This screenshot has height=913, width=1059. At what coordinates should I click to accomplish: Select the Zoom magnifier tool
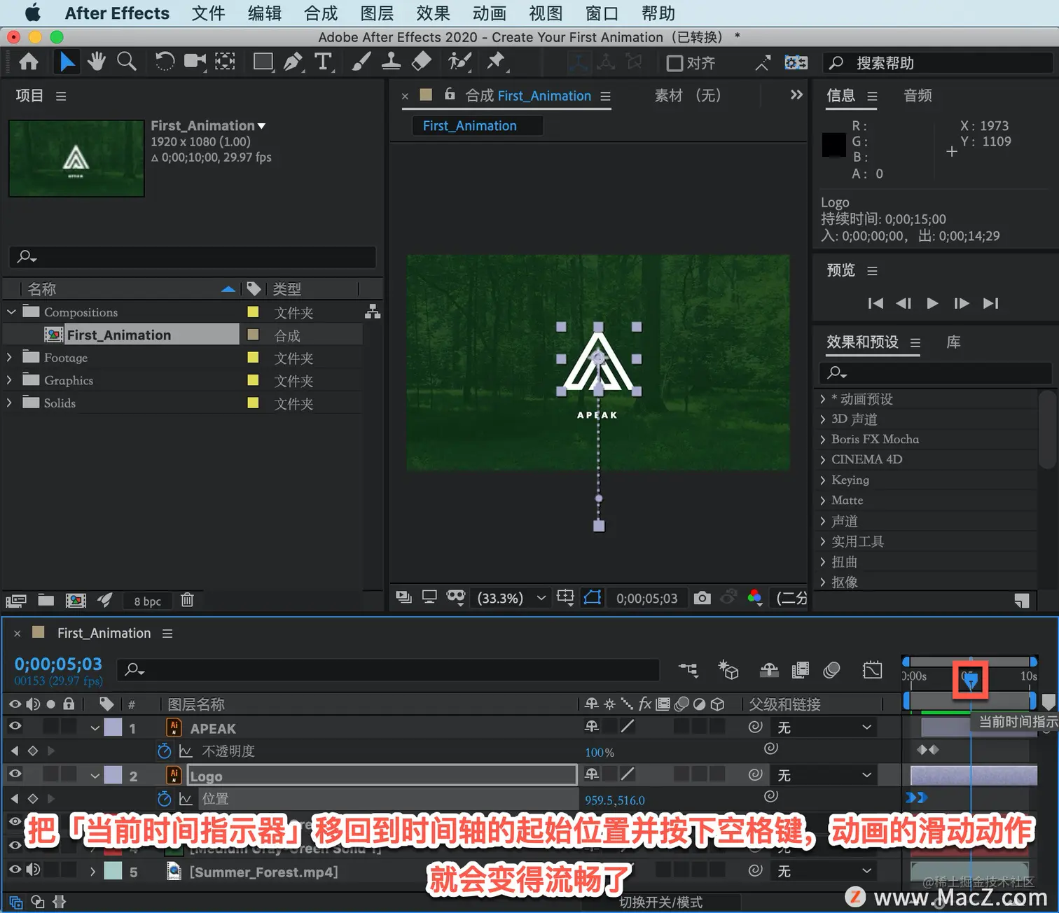tap(127, 62)
